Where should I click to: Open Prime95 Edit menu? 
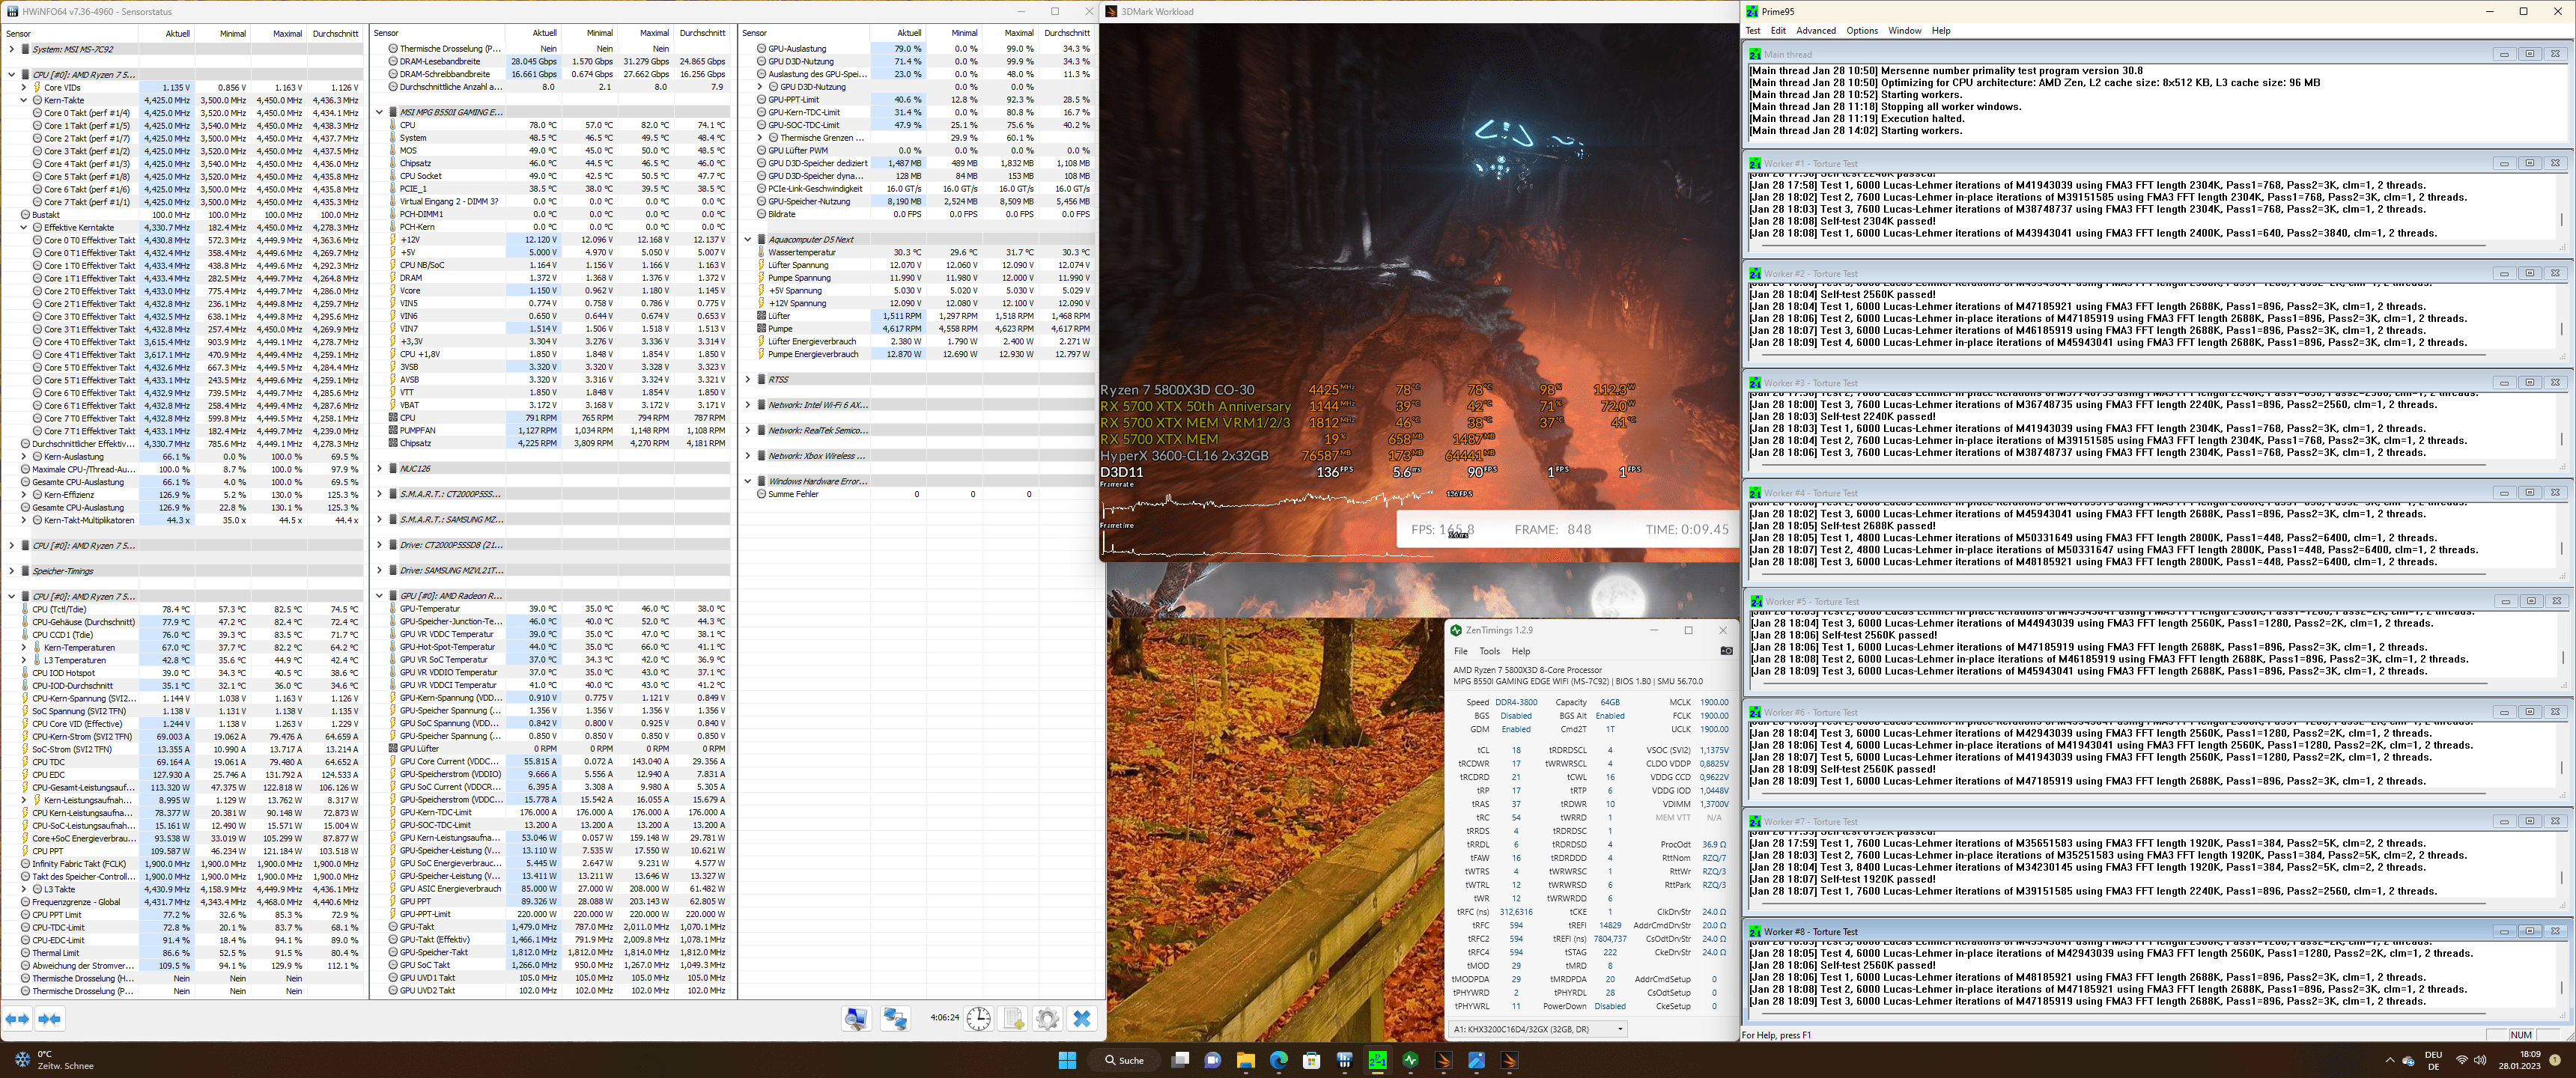(x=1778, y=31)
